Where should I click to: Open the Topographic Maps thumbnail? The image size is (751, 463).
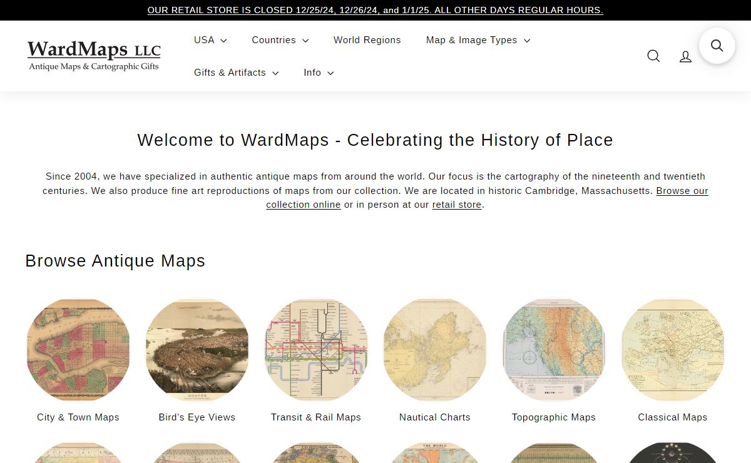[x=554, y=350]
